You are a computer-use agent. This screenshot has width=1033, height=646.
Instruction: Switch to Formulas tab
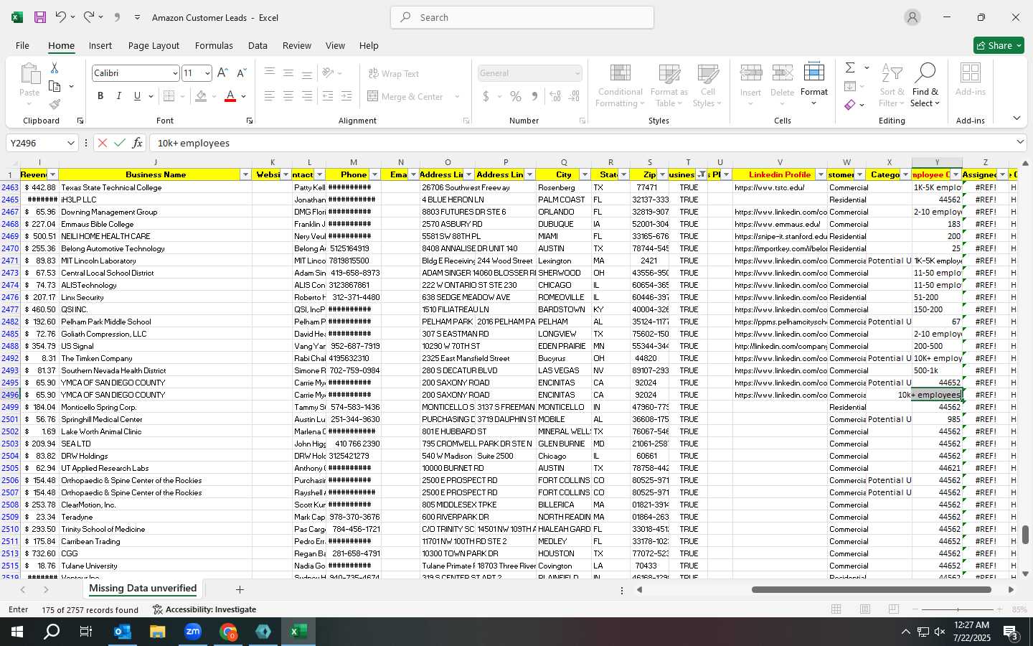pyautogui.click(x=214, y=45)
